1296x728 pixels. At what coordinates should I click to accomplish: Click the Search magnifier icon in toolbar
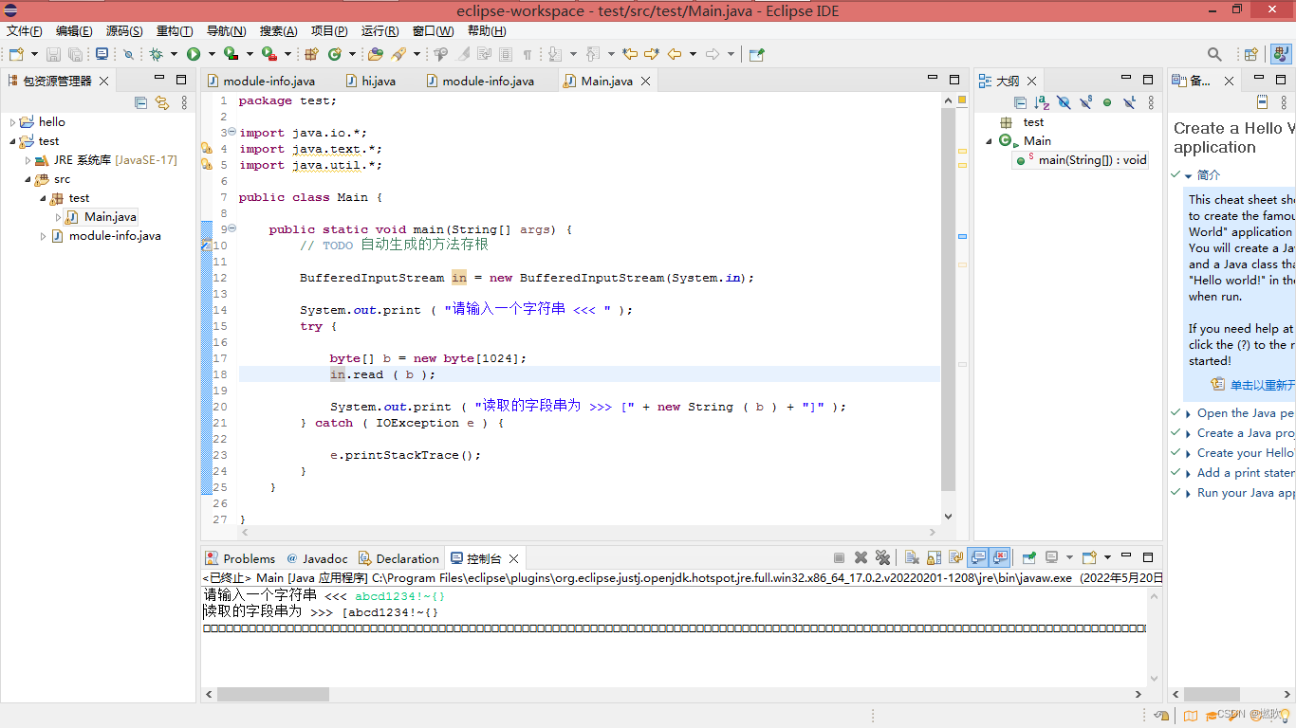point(1214,54)
